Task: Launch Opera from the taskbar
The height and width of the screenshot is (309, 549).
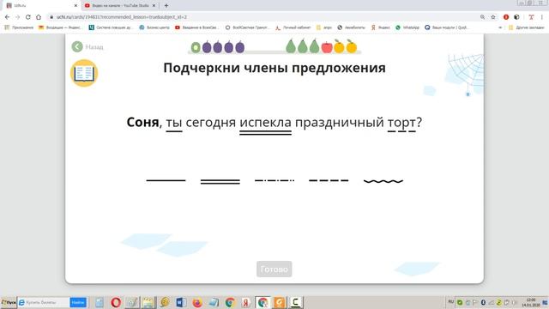Action: 116,302
